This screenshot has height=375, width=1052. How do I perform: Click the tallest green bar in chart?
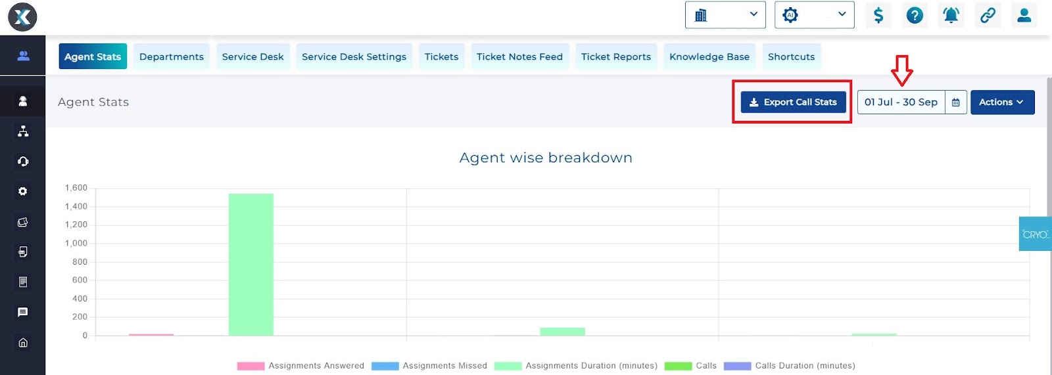pyautogui.click(x=251, y=265)
